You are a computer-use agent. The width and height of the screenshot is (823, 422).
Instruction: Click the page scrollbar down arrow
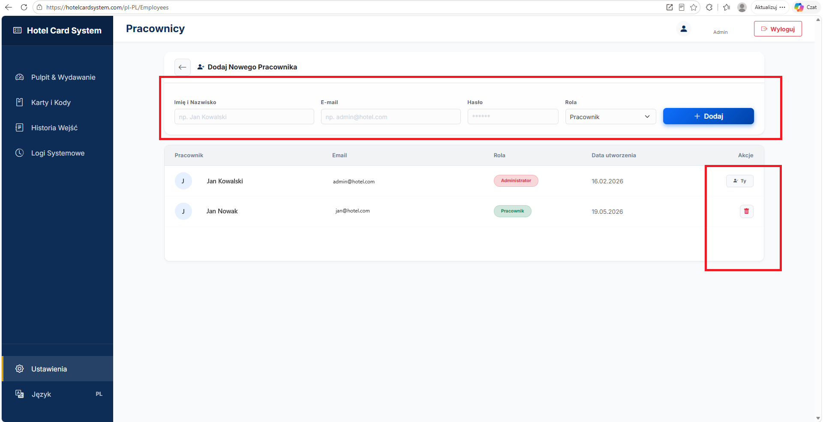point(819,418)
